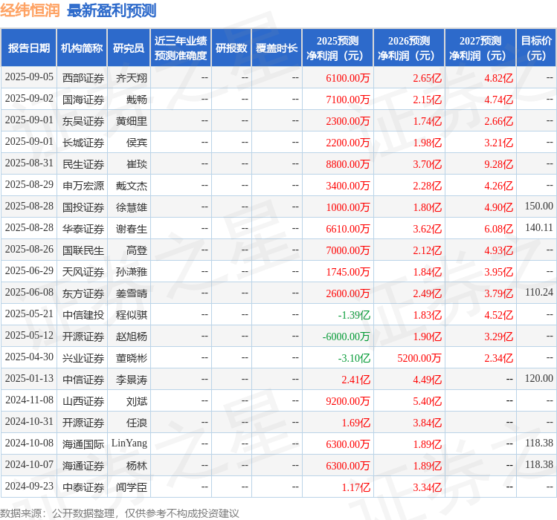This screenshot has width=557, height=520.
Task: Click the 7100.00万 profit forecast
Action: [348, 100]
